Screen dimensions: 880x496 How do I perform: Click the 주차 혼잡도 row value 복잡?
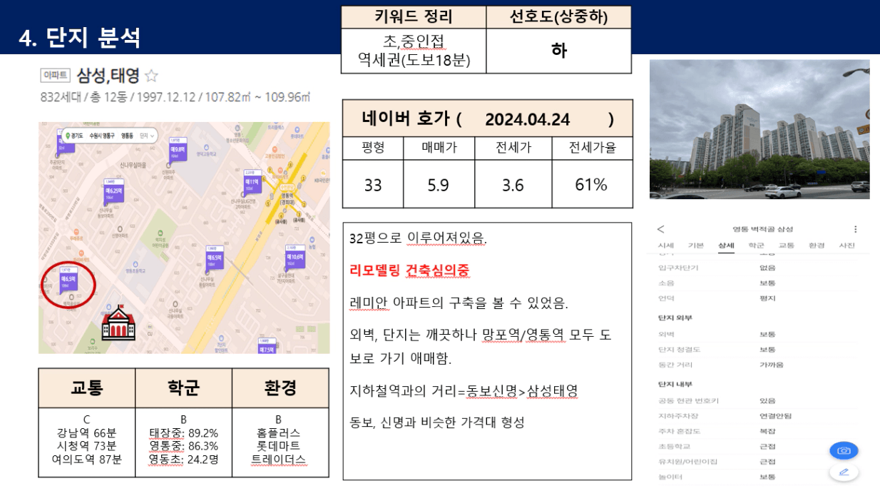pyautogui.click(x=767, y=431)
